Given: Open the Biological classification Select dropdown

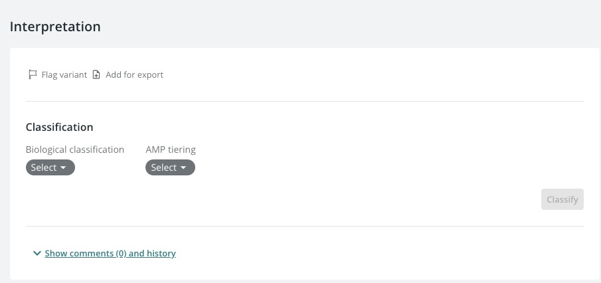Looking at the screenshot, I should click(50, 167).
